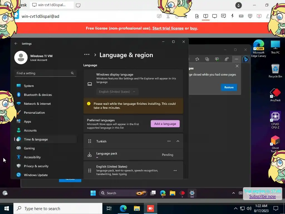
Task: Open Gaming settings category
Action: (45, 148)
